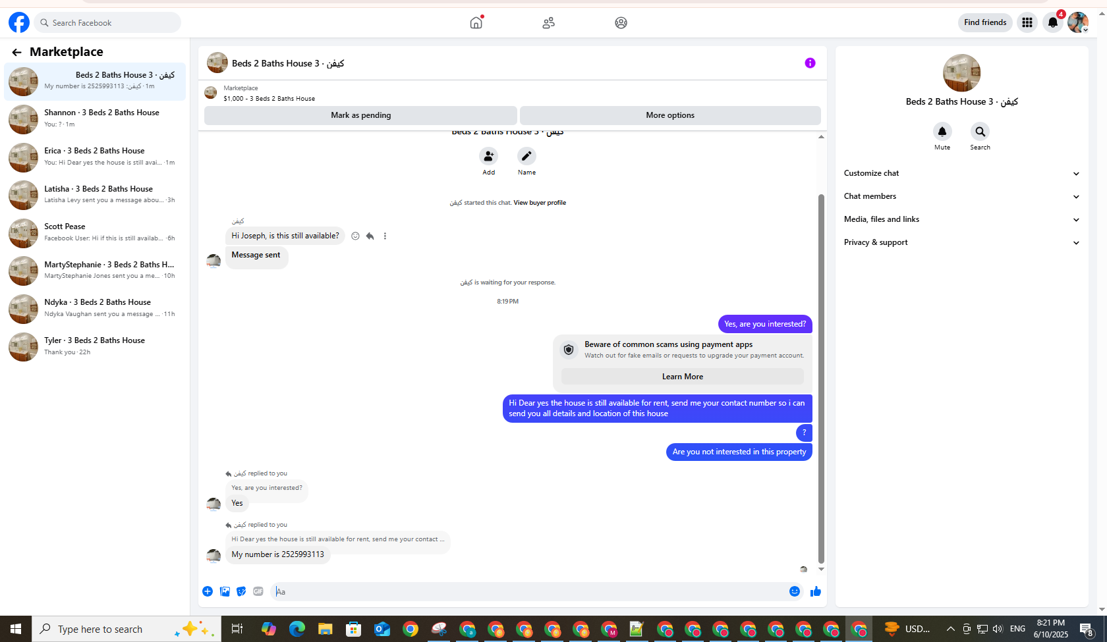The height and width of the screenshot is (642, 1107).
Task: Click the Facebook logo
Action: (19, 22)
